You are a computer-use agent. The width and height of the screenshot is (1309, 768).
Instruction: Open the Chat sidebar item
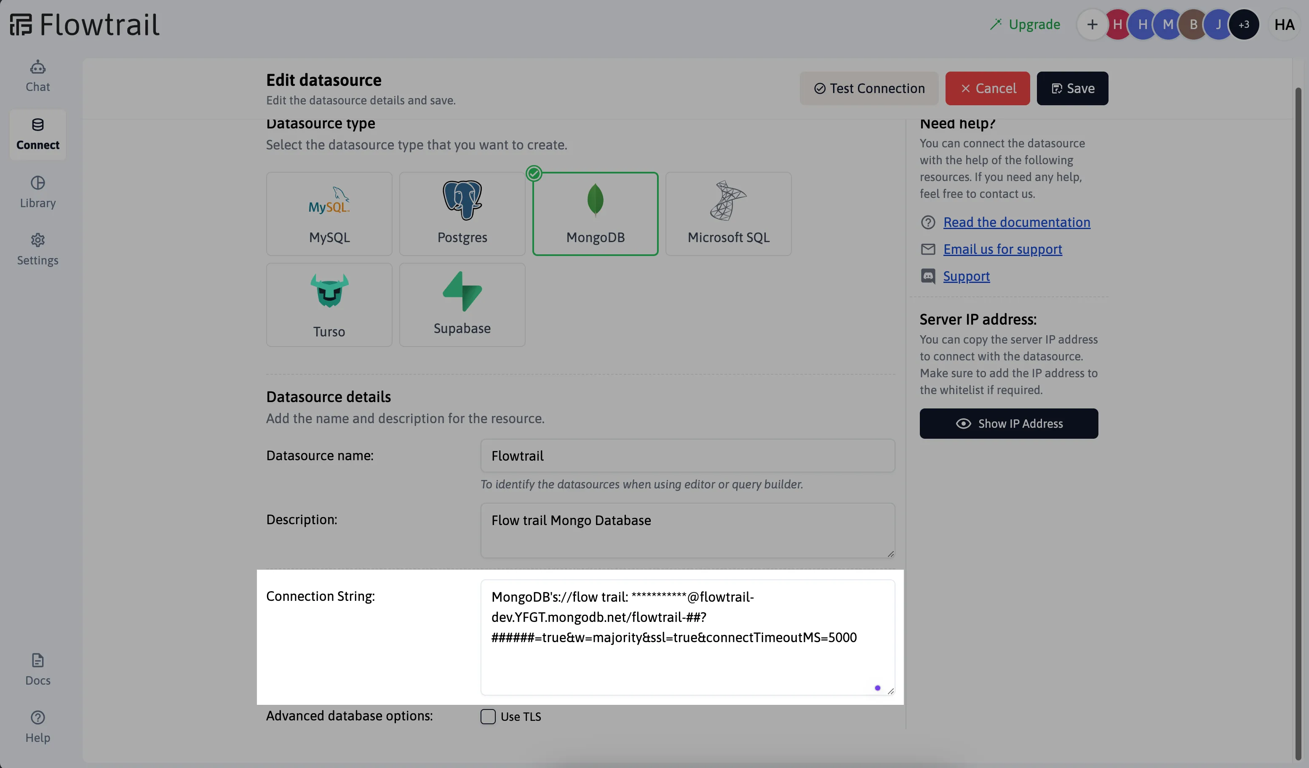coord(37,76)
